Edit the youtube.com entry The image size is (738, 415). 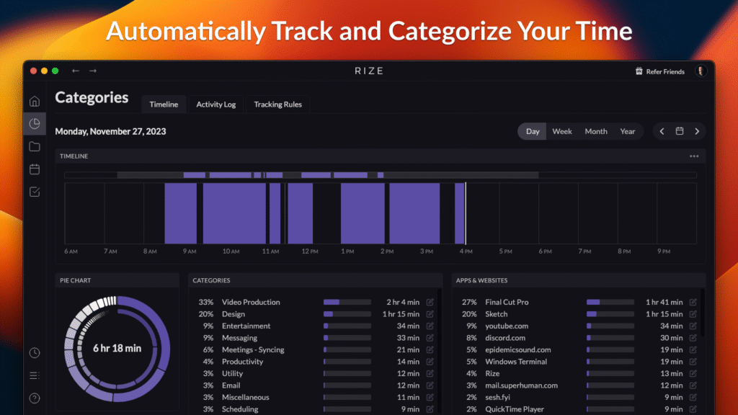pyautogui.click(x=693, y=326)
